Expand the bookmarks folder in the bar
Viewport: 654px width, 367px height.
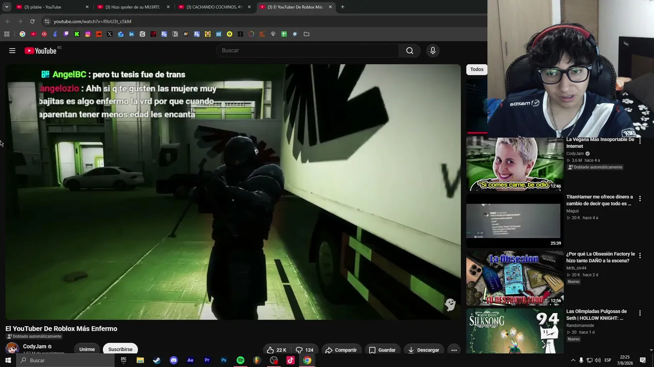tap(307, 34)
